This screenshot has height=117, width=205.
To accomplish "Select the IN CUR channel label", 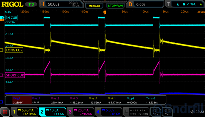I will pyautogui.click(x=12, y=18).
